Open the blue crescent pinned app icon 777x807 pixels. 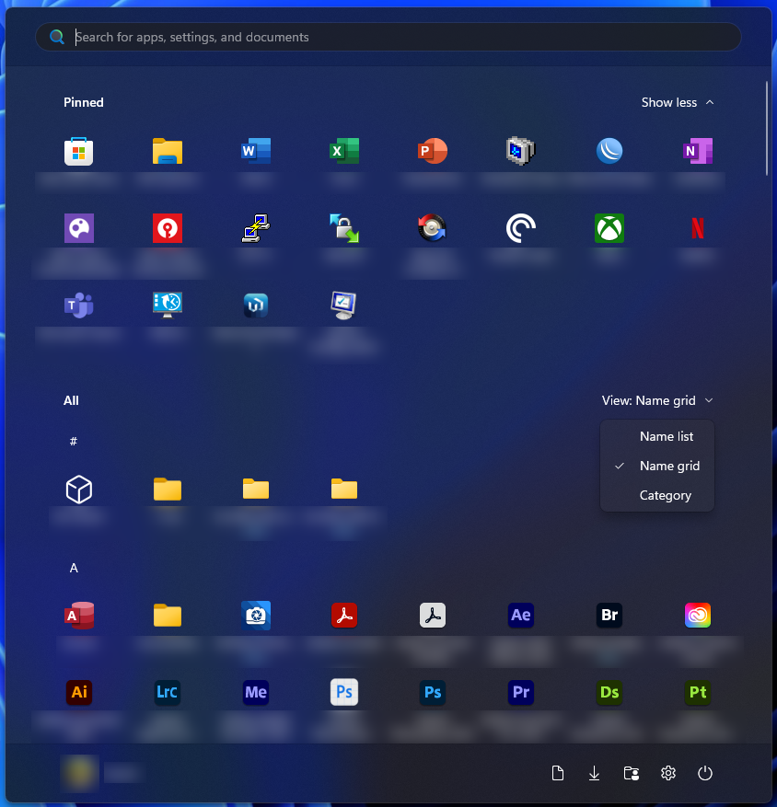click(x=609, y=151)
